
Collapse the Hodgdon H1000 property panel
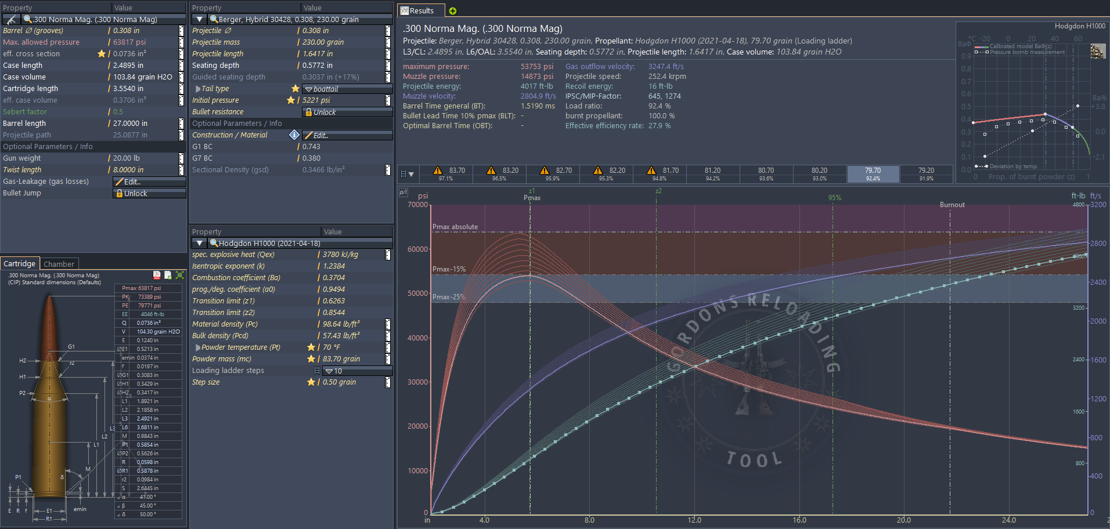(199, 243)
